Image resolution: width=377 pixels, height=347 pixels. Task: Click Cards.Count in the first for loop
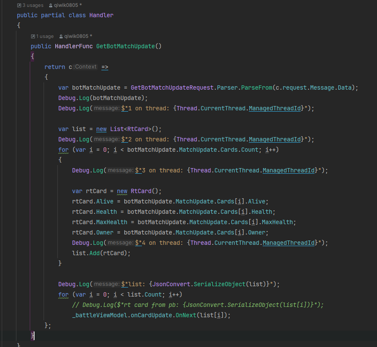click(x=239, y=150)
